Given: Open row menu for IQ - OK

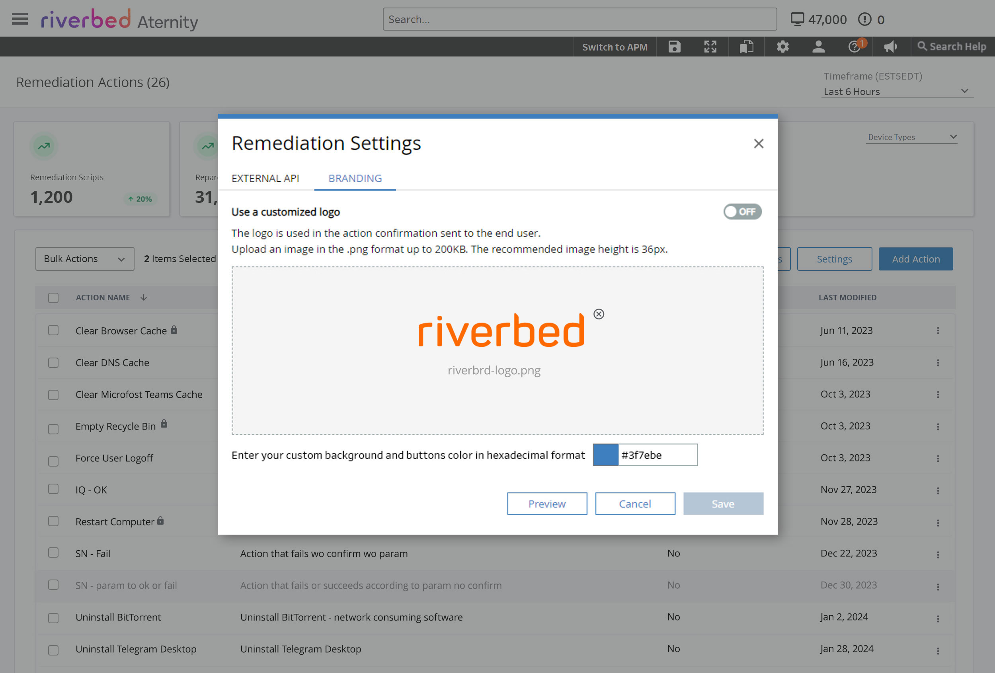Looking at the screenshot, I should (x=938, y=491).
